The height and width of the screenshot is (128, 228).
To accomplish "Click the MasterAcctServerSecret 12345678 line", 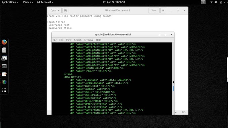I will pos(107,47).
